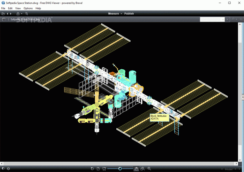Open the View menu
The height and width of the screenshot is (172, 244).
coord(18,8)
